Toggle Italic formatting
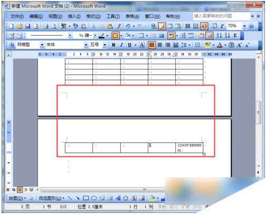This screenshot has height=214, width=266. pos(121,45)
